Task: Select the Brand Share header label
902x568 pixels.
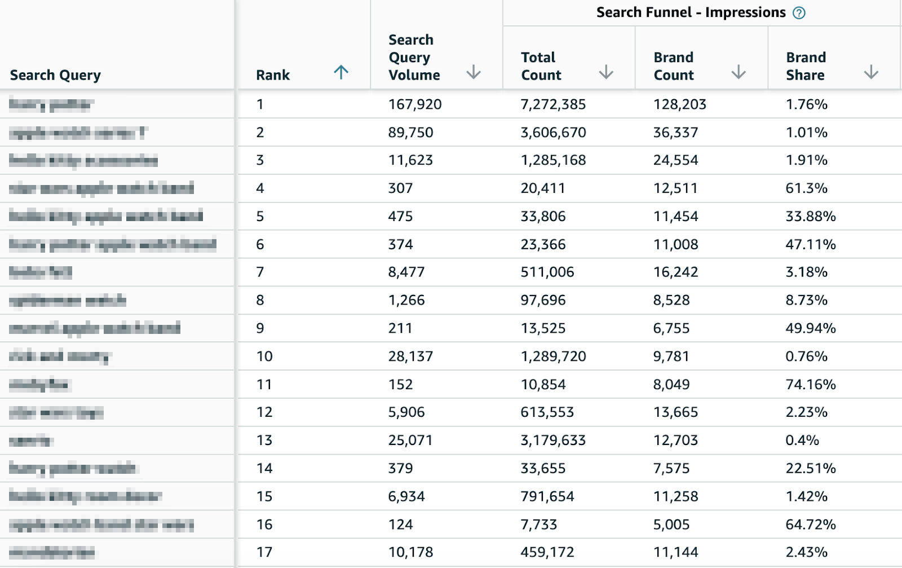Action: 806,66
